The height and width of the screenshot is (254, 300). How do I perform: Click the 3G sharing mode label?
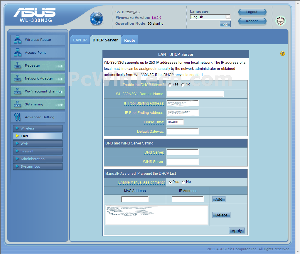(x=34, y=104)
